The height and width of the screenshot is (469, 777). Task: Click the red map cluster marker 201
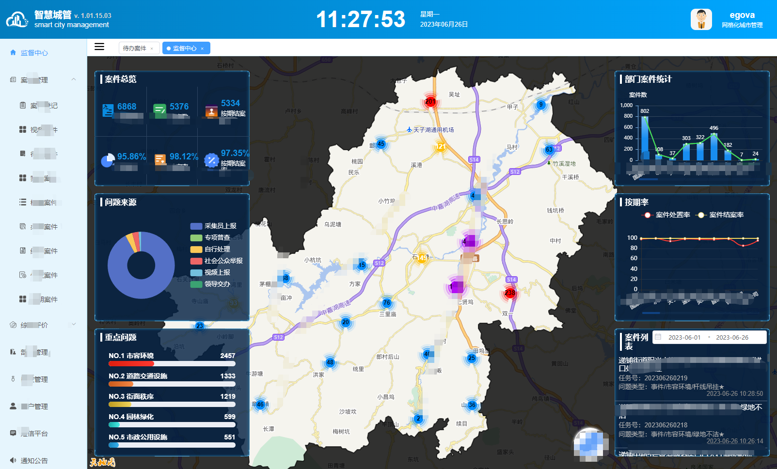430,102
